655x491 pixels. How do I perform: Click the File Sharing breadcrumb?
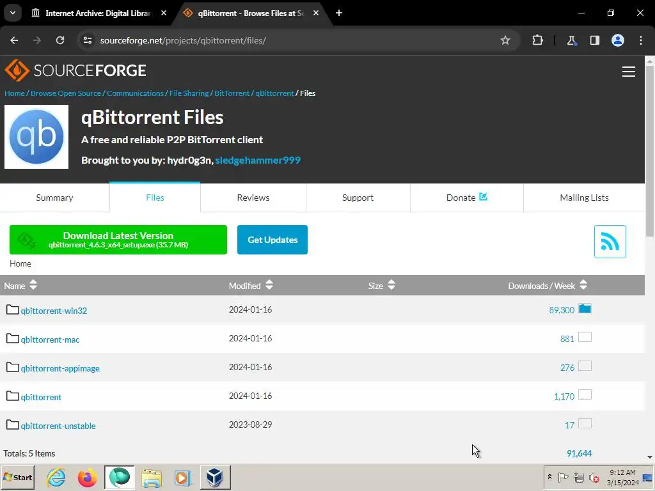click(189, 93)
